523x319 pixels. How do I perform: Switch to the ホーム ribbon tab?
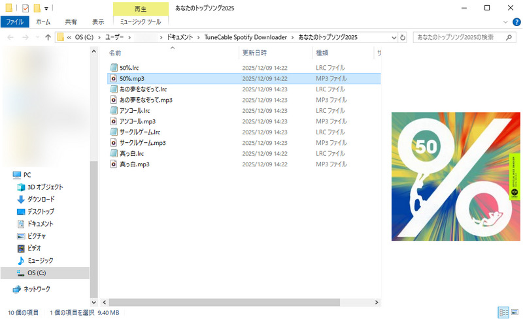click(x=43, y=22)
